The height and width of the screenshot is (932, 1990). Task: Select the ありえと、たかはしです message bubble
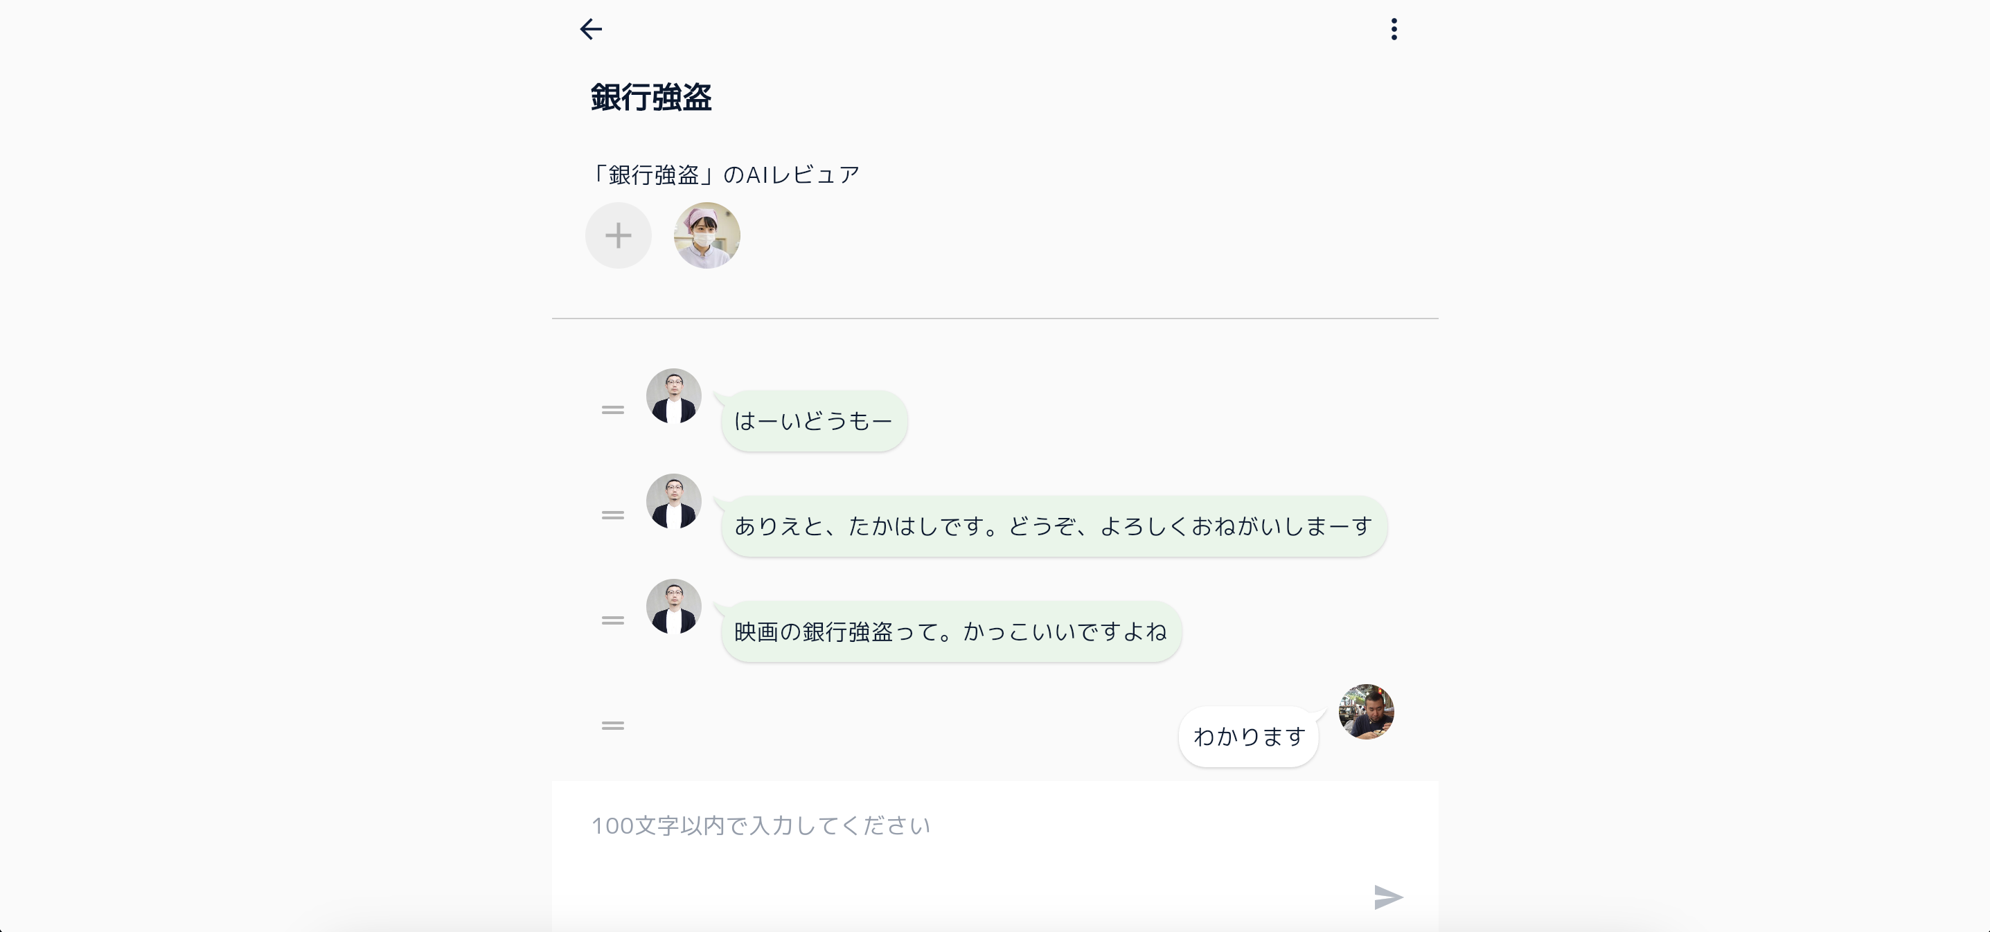pos(1053,526)
